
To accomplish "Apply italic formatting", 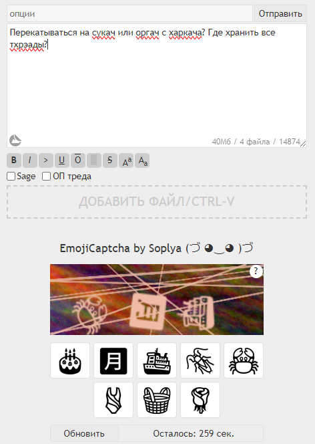I will (x=29, y=160).
